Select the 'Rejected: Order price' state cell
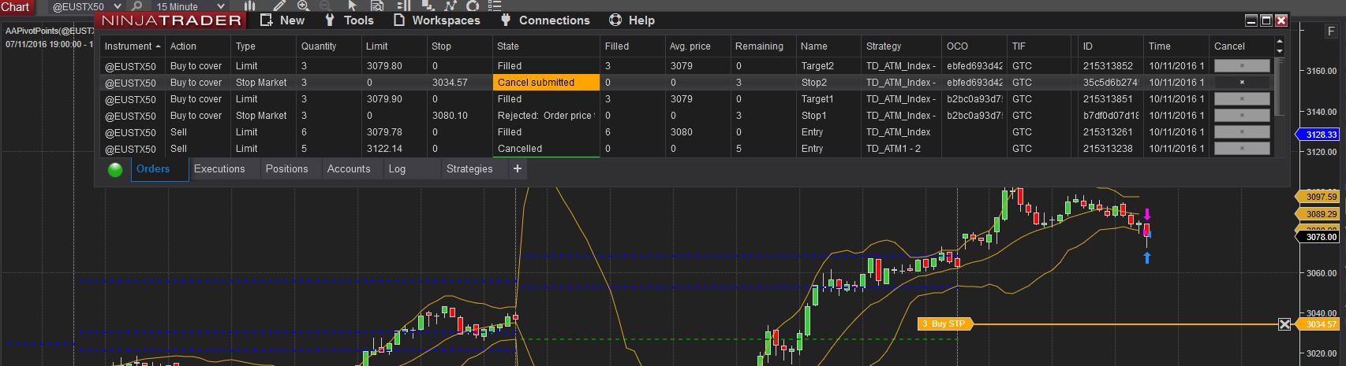 tap(546, 115)
